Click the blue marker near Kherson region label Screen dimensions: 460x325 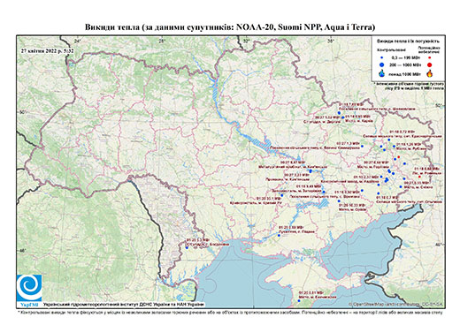pyautogui.click(x=280, y=236)
